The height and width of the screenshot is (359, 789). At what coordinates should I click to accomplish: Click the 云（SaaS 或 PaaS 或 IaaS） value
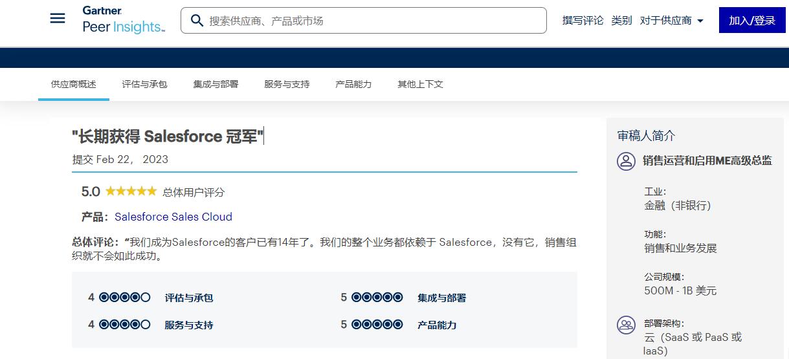(693, 344)
